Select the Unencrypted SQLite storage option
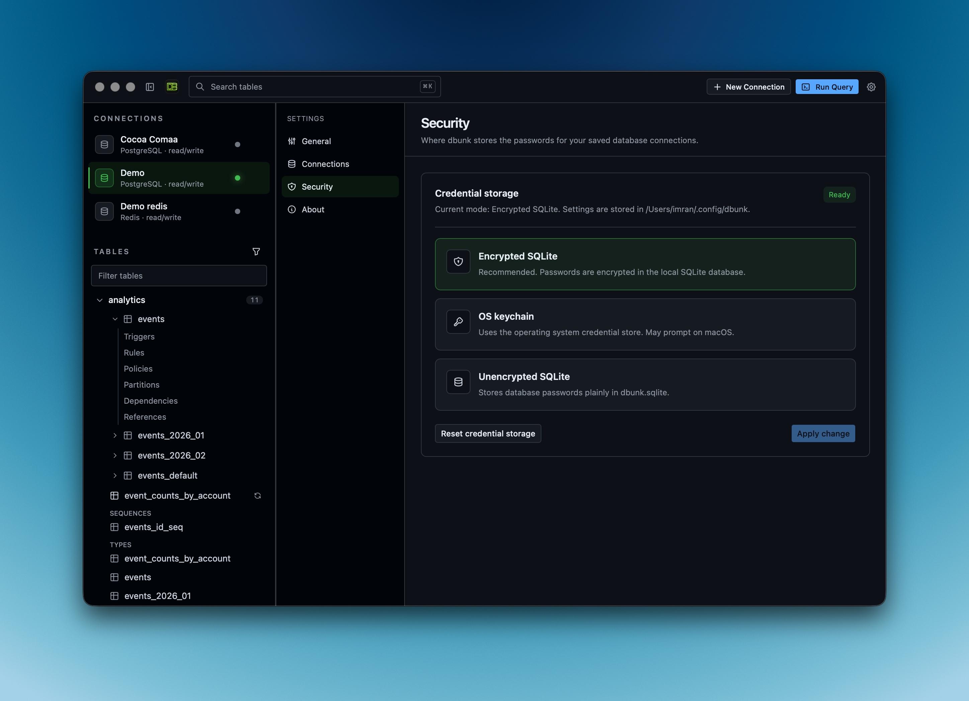969x701 pixels. (645, 385)
